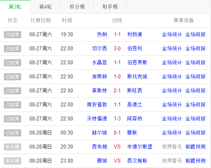Open the 射手榜 top scorers tab
The height and width of the screenshot is (168, 211).
(110, 7)
